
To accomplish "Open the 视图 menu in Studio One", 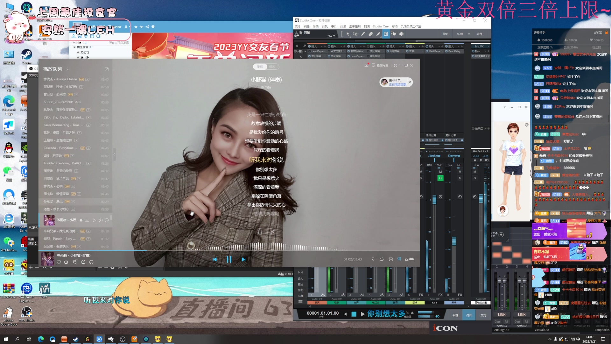I will coord(367,26).
